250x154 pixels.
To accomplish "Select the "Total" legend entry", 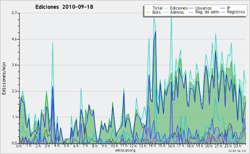I will coord(157,8).
